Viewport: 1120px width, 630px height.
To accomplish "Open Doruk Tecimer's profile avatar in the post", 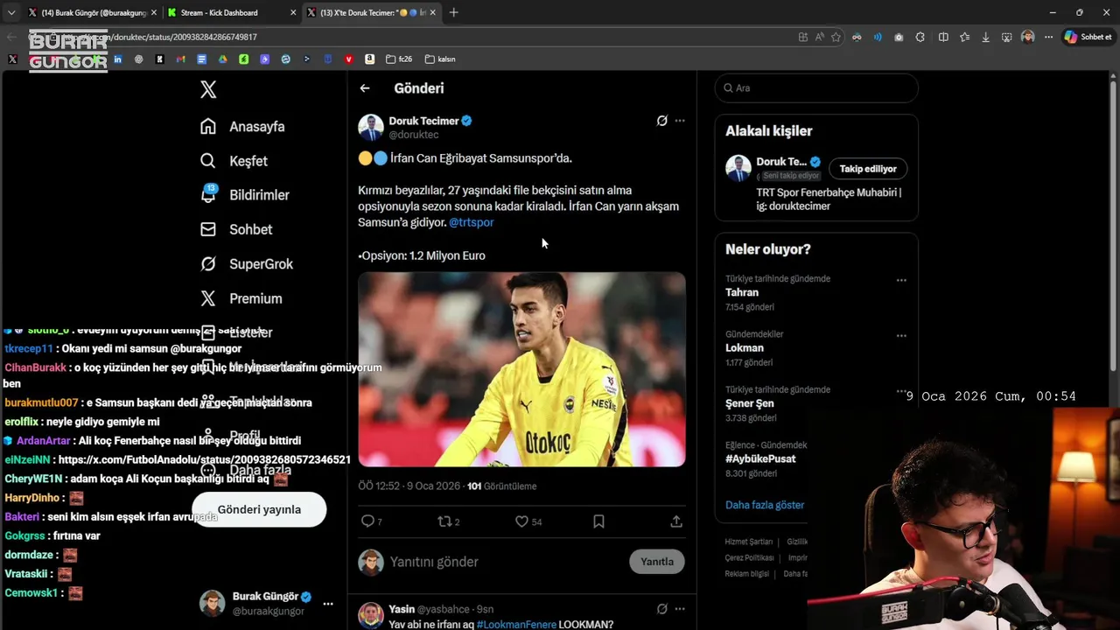I will coord(371,128).
